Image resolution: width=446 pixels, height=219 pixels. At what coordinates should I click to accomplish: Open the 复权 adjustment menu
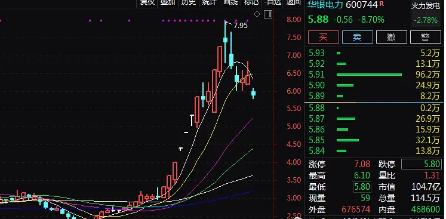tap(147, 2)
